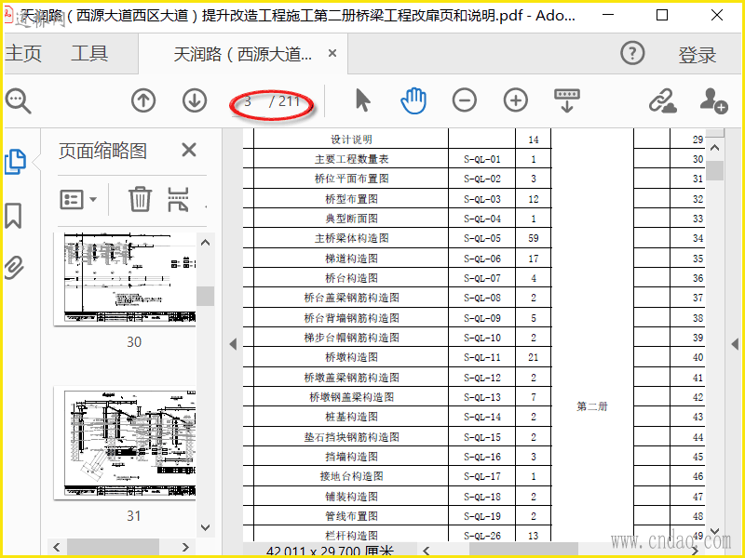Open the Help question mark menu
This screenshot has width=745, height=558.
tap(632, 53)
